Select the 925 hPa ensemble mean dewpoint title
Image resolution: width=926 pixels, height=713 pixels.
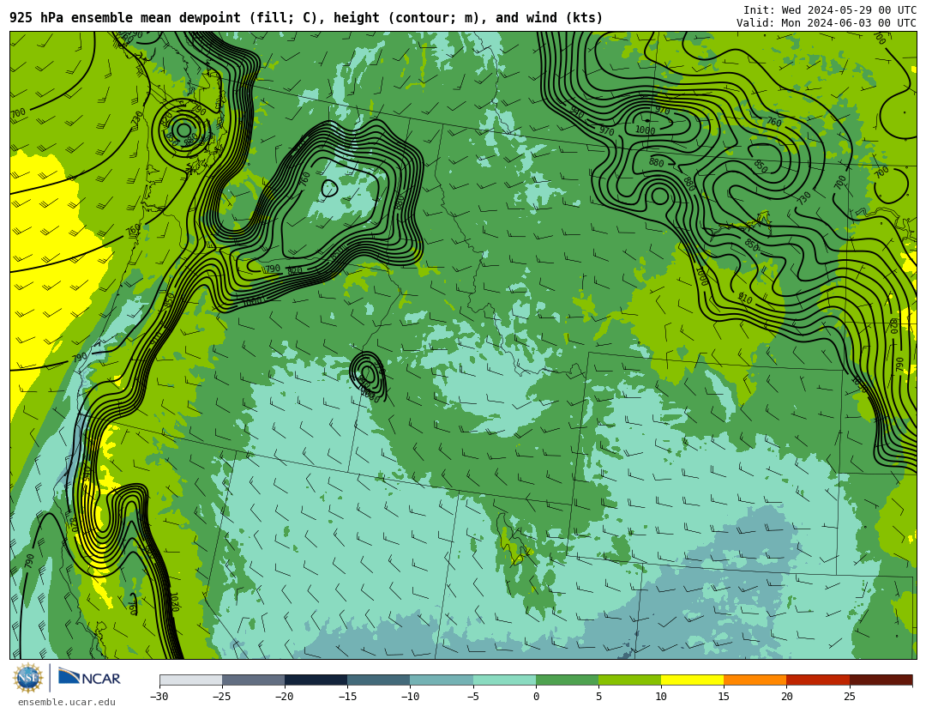[306, 18]
